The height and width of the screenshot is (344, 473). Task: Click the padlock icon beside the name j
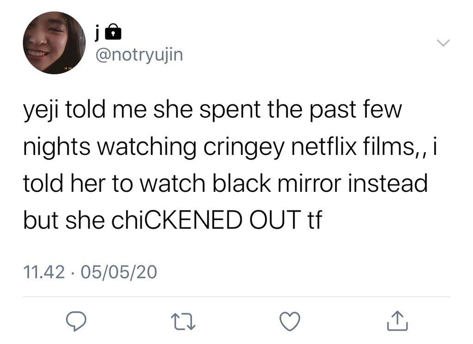click(113, 32)
